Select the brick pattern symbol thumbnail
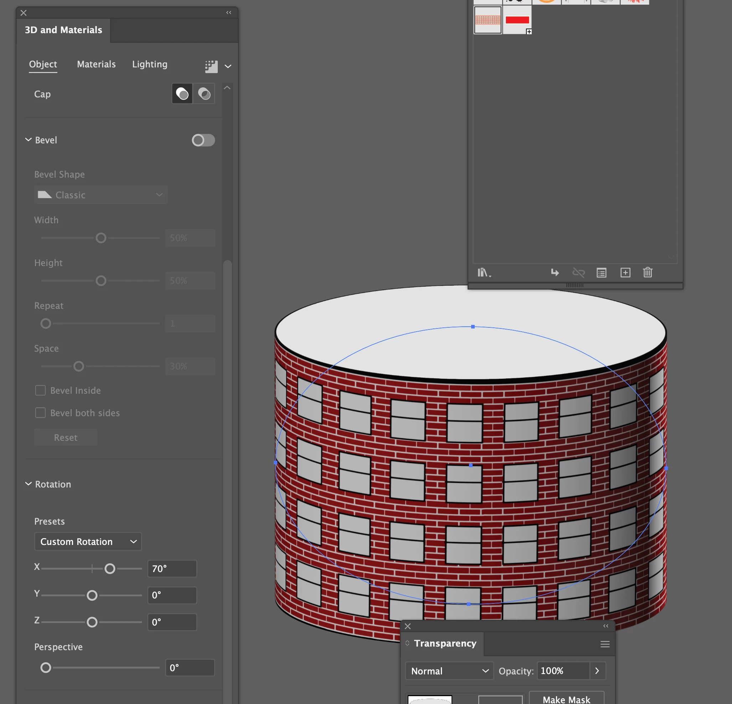 (488, 20)
